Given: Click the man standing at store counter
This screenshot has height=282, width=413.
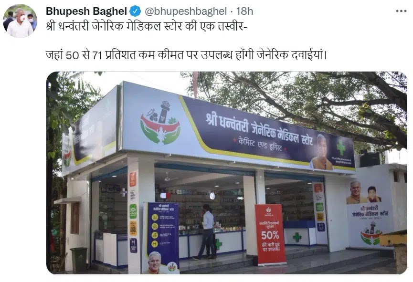Looking at the screenshot, I should 207,232.
